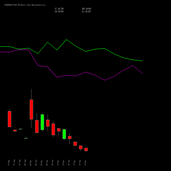Click the GODREJCP 820 PE Options chart title

tap(25, 5)
